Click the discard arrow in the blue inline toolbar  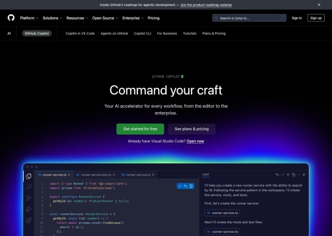(x=185, y=186)
